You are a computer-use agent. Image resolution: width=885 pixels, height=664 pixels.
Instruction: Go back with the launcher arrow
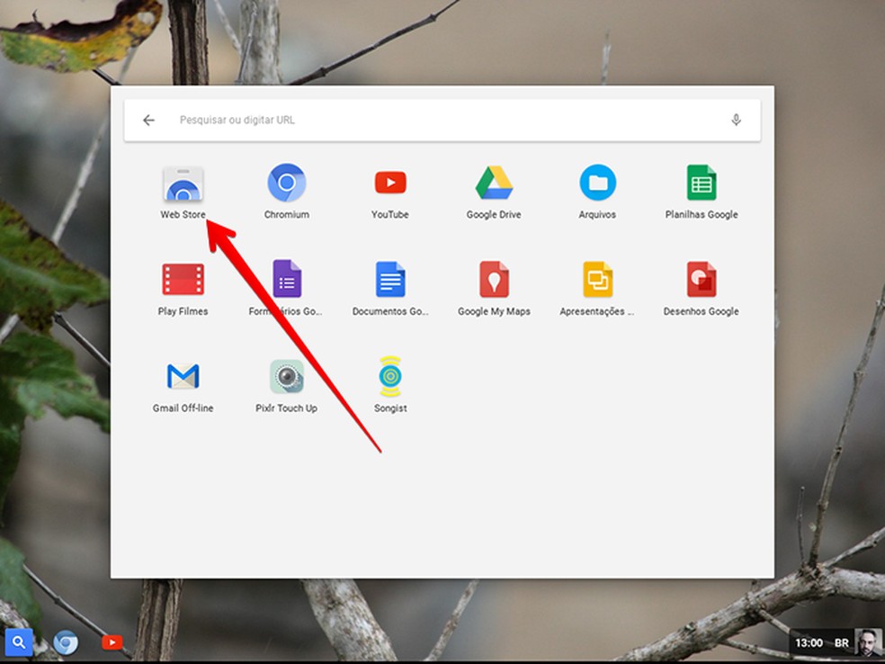(x=148, y=120)
